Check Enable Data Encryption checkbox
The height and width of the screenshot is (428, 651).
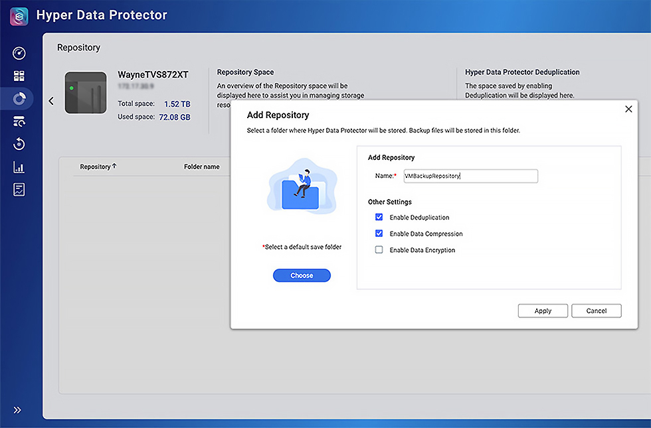(x=379, y=250)
